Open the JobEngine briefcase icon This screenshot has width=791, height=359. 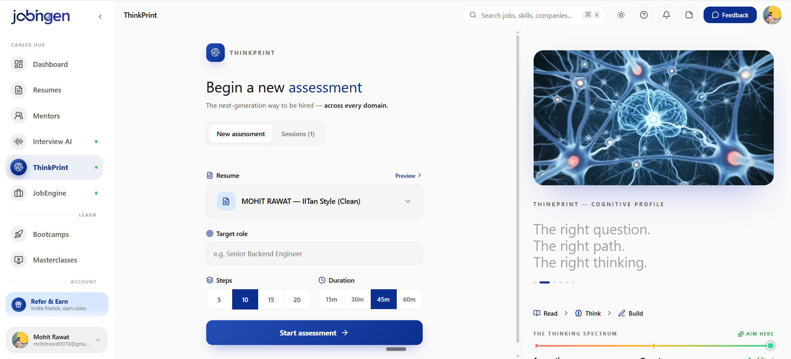pos(19,193)
